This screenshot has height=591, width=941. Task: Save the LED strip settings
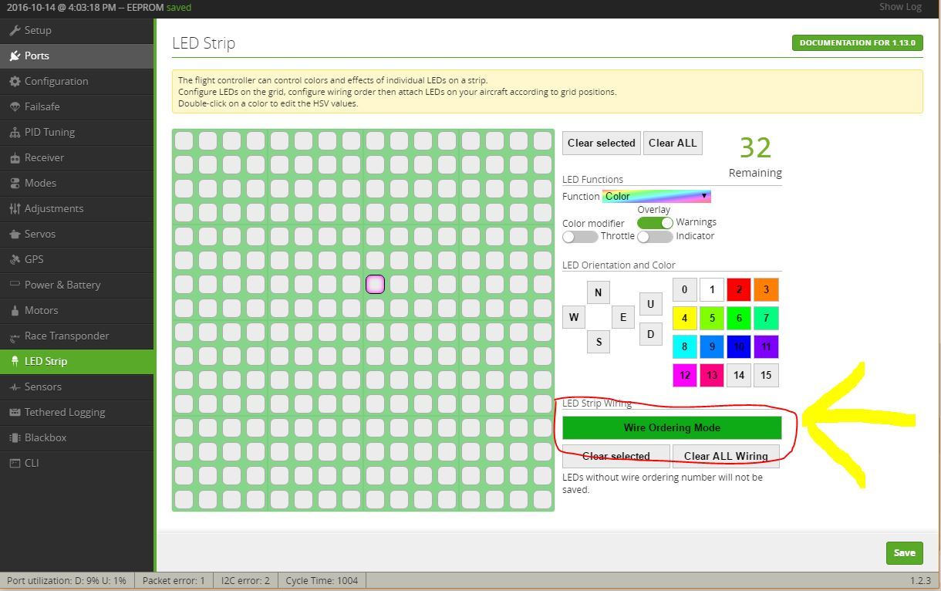(x=904, y=552)
